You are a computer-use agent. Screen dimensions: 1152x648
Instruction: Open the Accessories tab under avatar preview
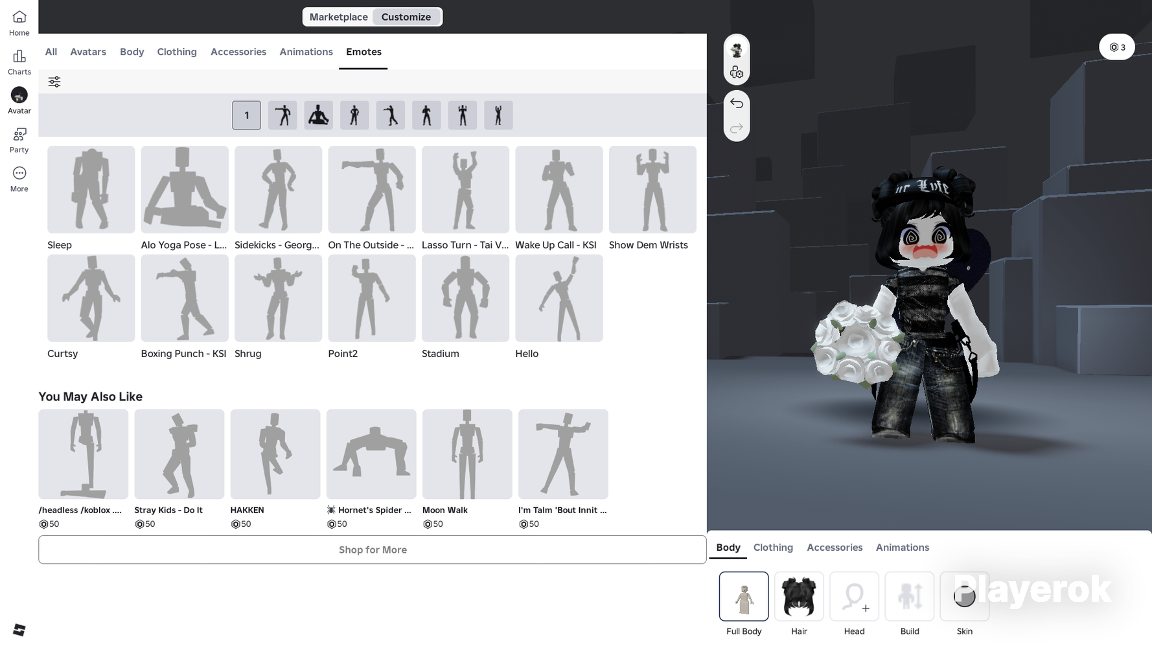pyautogui.click(x=834, y=548)
